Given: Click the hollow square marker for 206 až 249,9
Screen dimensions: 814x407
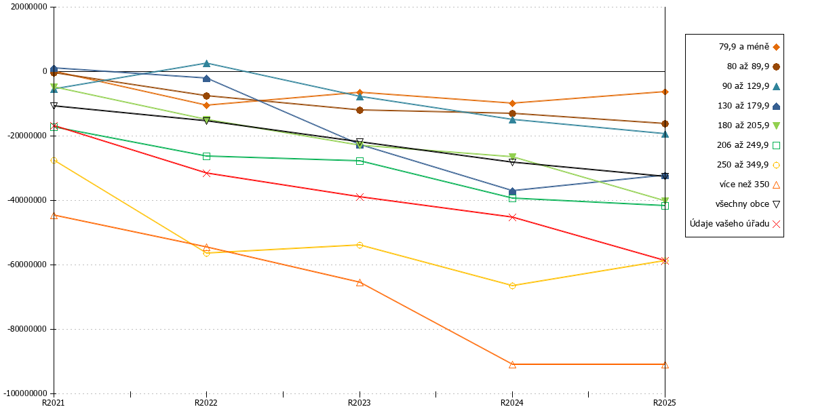Looking at the screenshot, I should coord(776,145).
